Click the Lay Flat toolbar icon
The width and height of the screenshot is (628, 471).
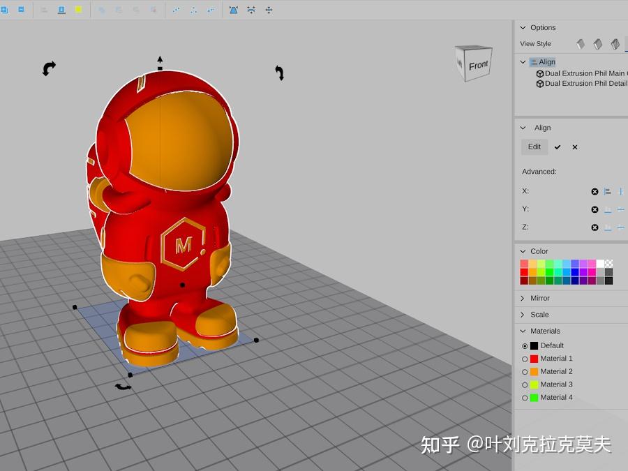click(x=251, y=10)
